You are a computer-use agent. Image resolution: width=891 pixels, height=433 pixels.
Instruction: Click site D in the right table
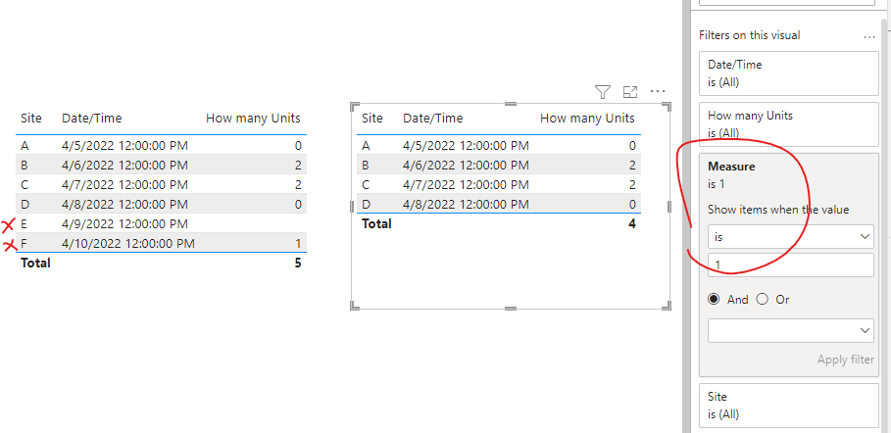[366, 204]
